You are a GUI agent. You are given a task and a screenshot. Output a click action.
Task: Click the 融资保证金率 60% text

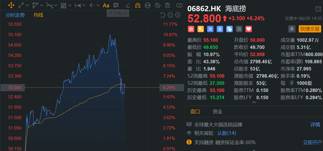coord(235,142)
